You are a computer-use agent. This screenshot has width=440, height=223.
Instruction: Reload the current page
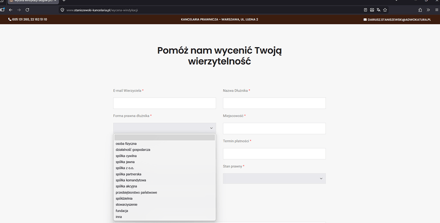pyautogui.click(x=27, y=10)
